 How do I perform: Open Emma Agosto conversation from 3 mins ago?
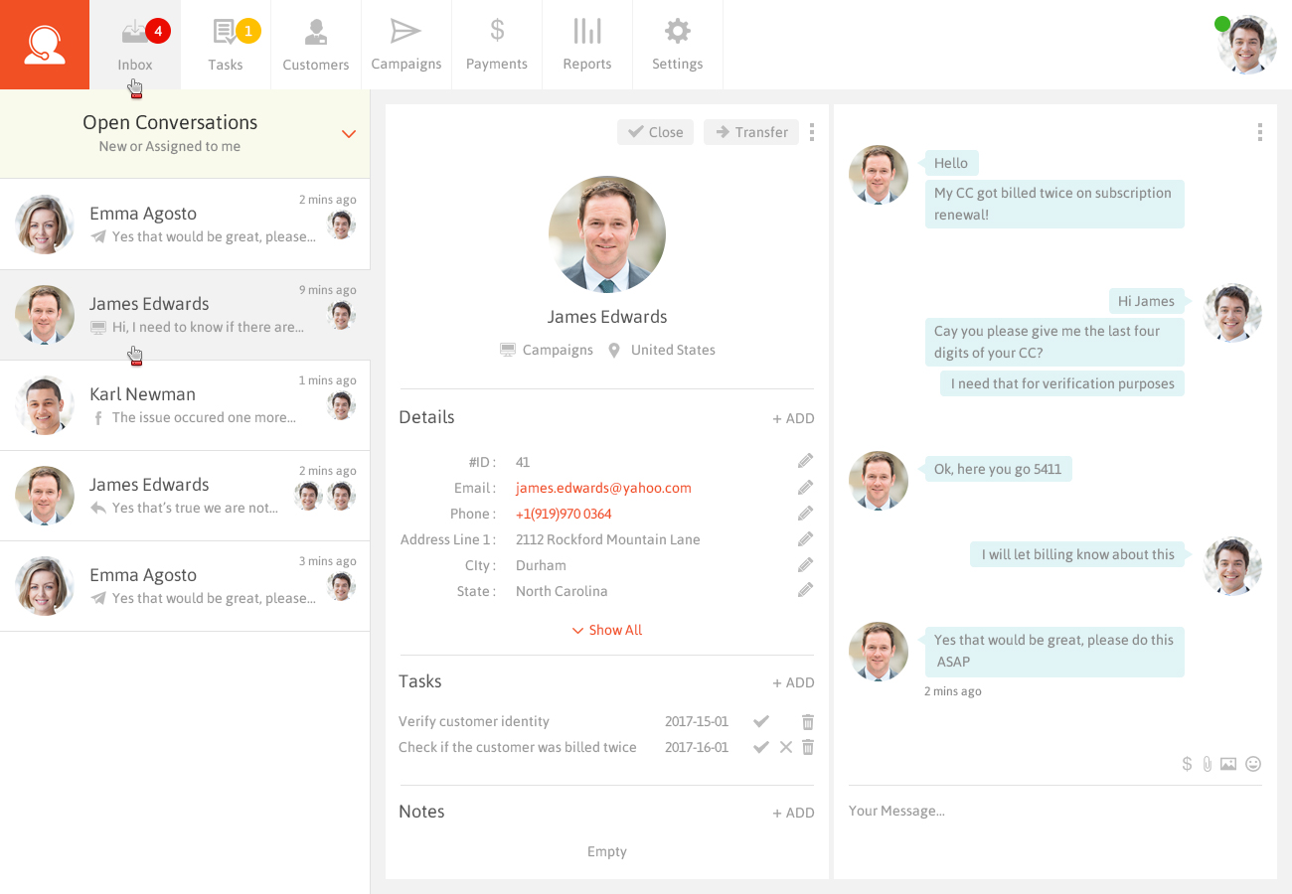[185, 585]
